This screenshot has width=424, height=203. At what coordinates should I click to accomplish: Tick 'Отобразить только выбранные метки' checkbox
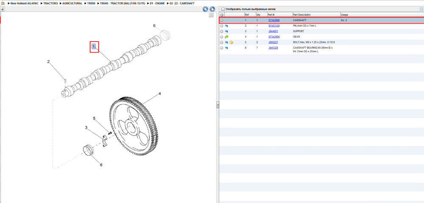click(223, 9)
